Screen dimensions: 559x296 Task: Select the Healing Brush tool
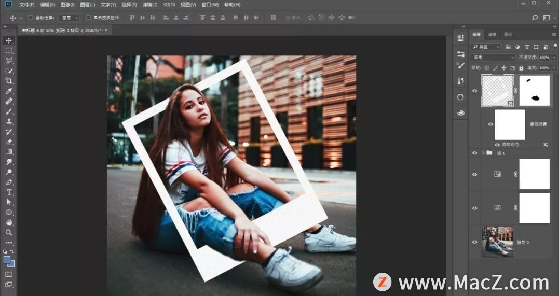click(x=9, y=101)
